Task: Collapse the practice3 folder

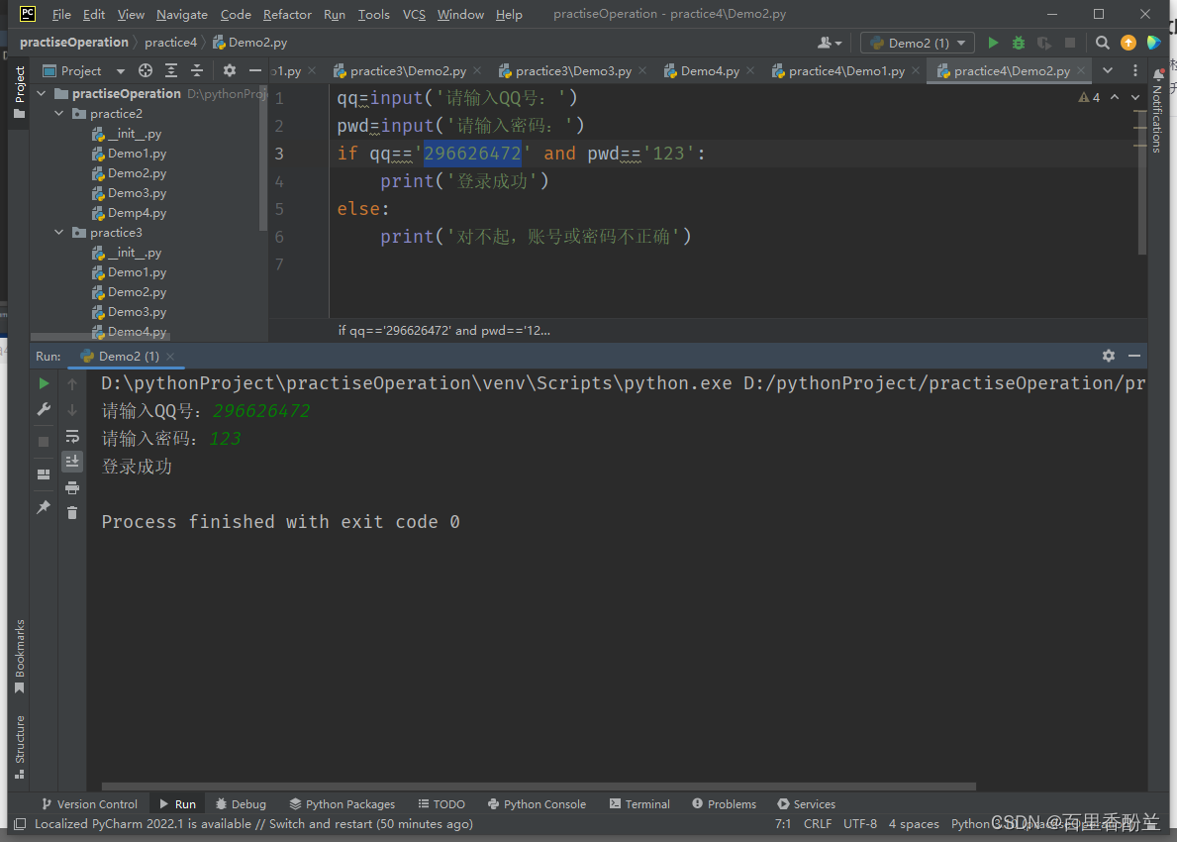Action: coord(59,232)
